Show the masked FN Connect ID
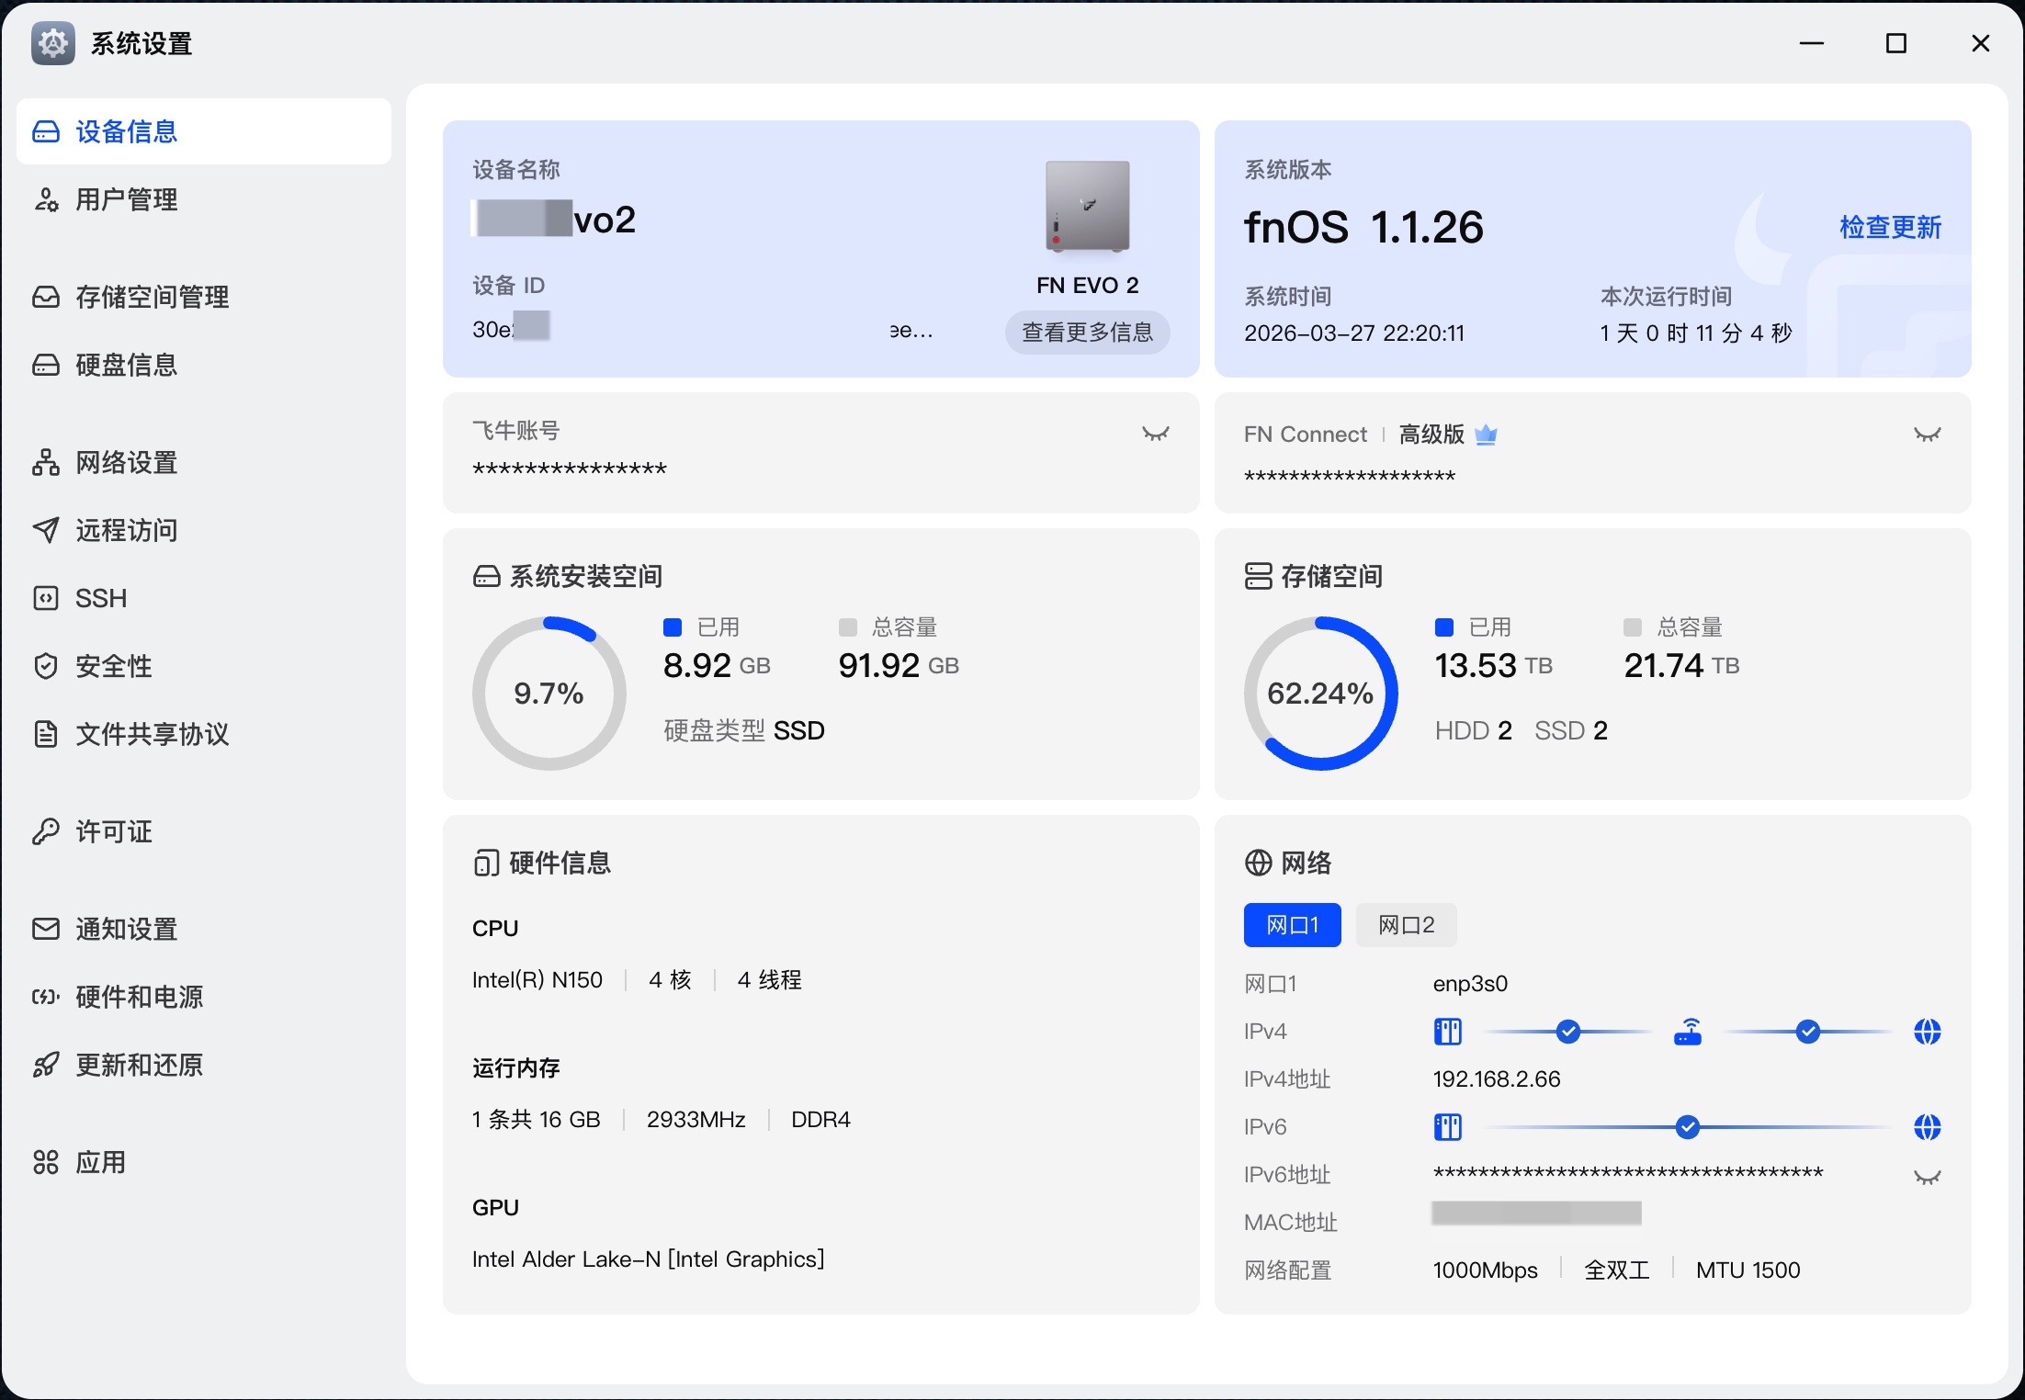 [x=1927, y=435]
